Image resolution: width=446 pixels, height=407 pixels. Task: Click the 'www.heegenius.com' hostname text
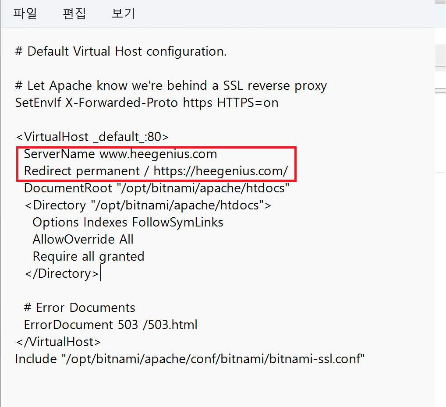158,154
